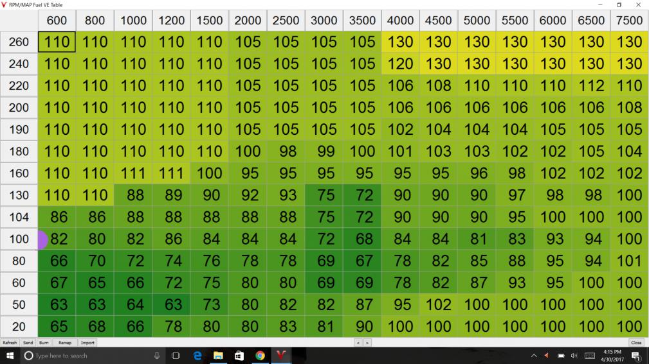Open the Action Center notification icon

[637, 355]
